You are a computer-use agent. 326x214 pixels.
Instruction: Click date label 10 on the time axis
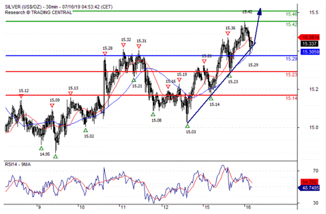[82, 207]
